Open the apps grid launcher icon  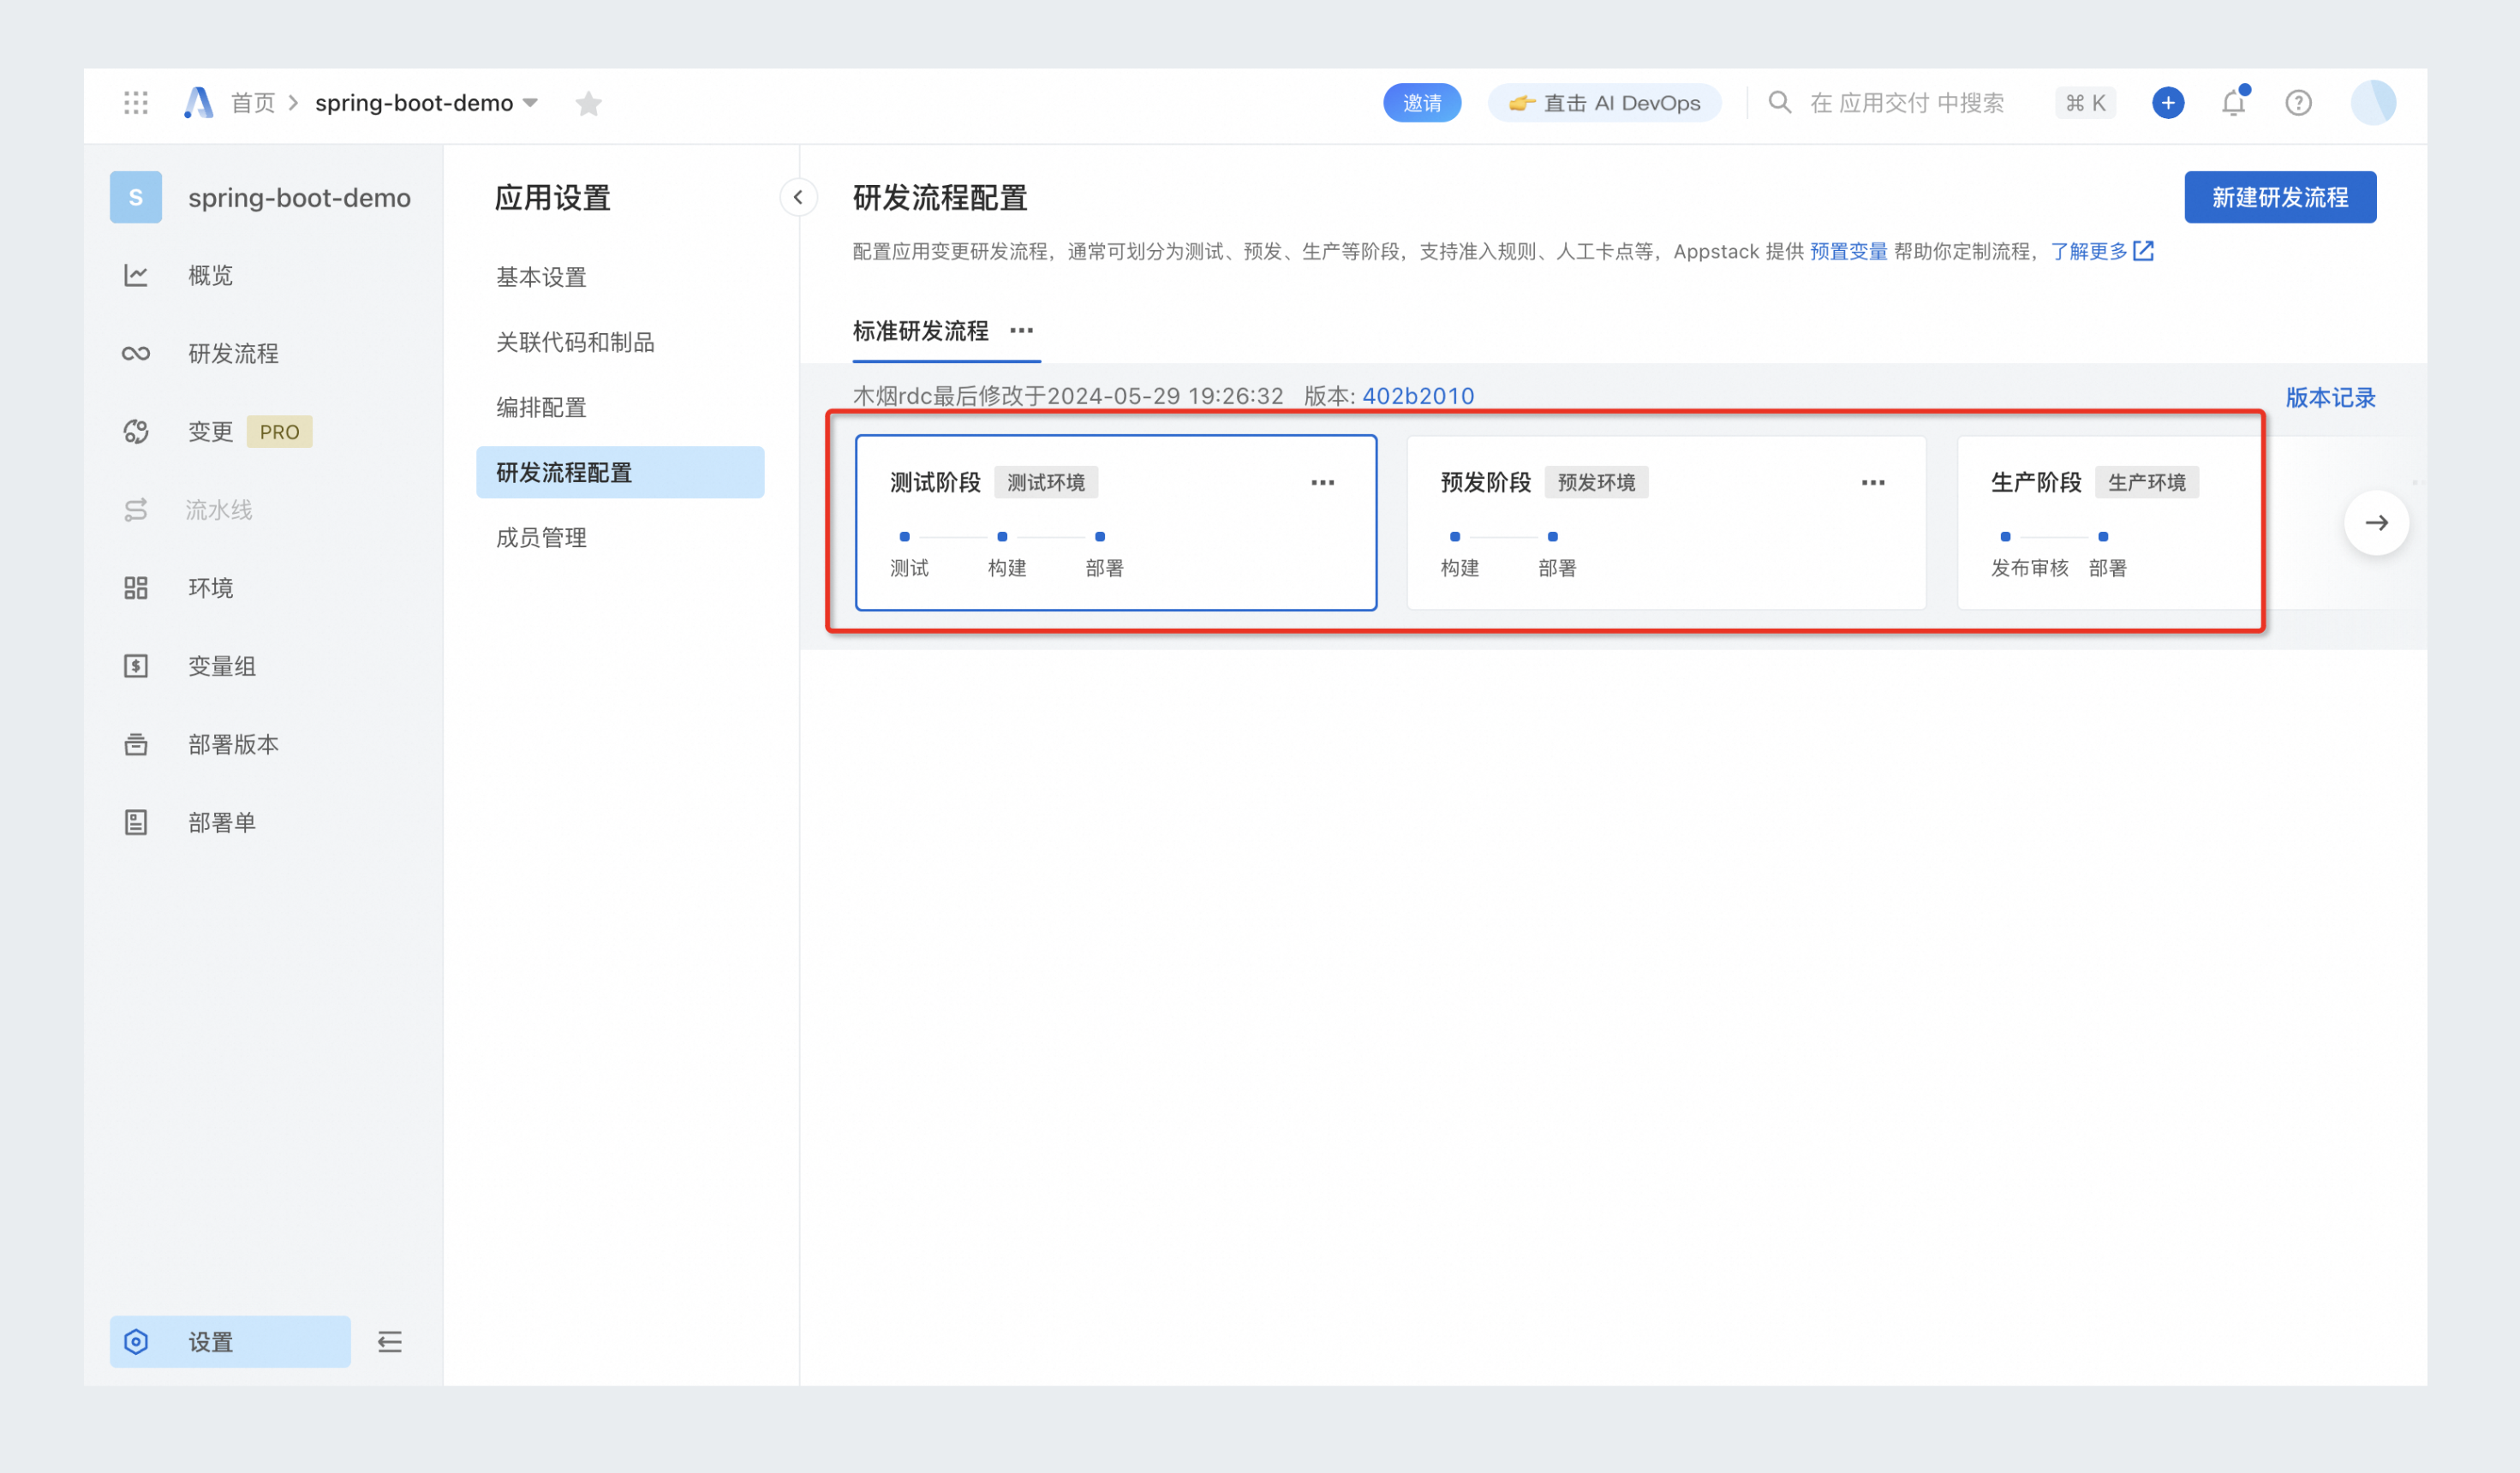pos(136,102)
